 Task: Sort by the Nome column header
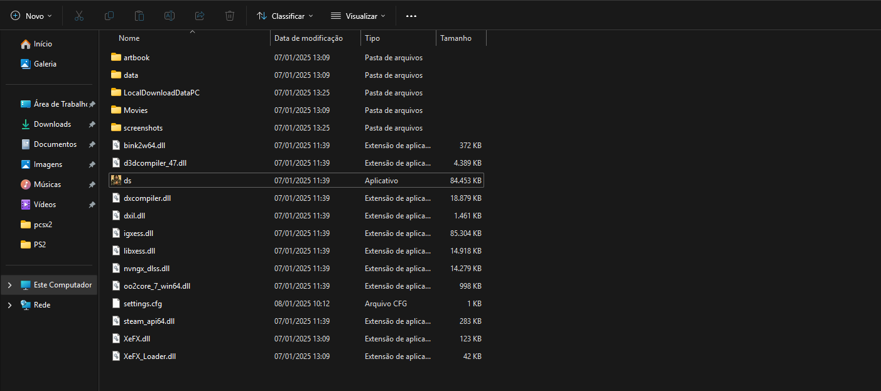pyautogui.click(x=129, y=38)
